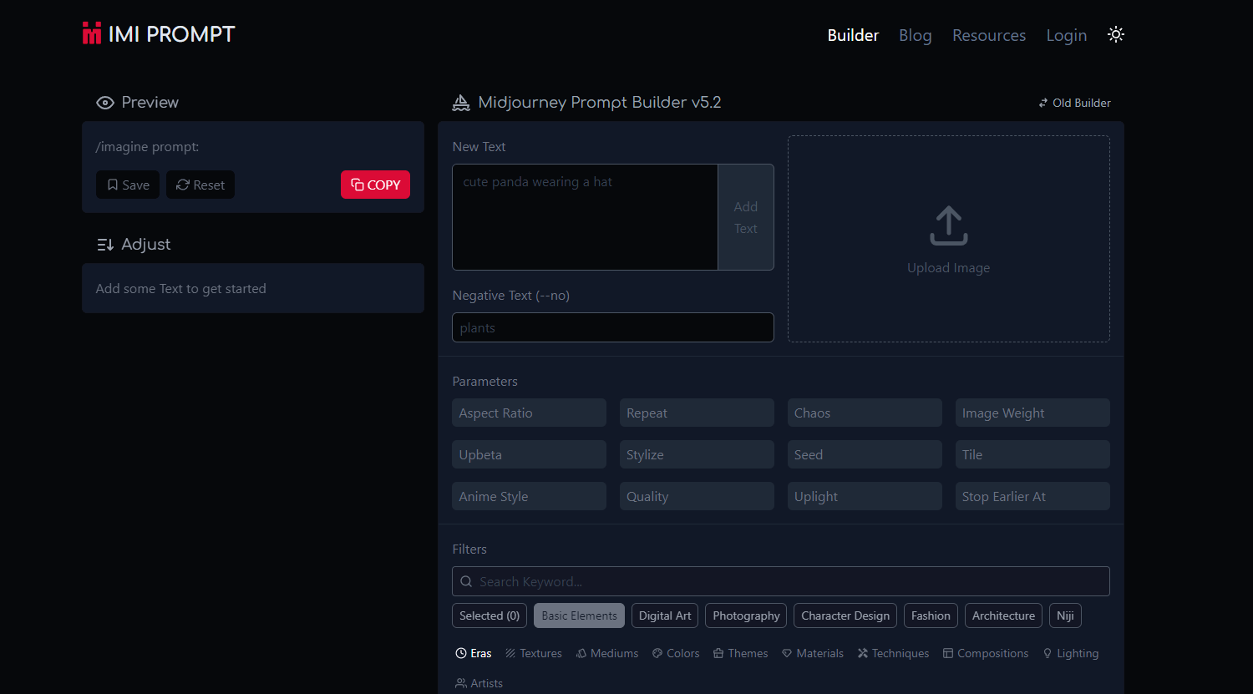Click the IMI PROMPT logo icon
Viewport: 1253px width, 694px height.
[92, 33]
